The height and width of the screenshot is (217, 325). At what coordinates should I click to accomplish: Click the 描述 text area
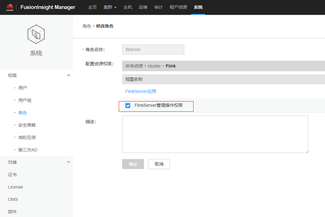(215, 134)
